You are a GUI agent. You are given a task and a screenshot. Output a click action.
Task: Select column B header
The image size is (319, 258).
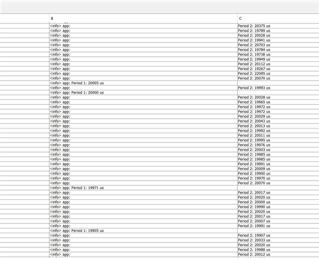point(143,18)
